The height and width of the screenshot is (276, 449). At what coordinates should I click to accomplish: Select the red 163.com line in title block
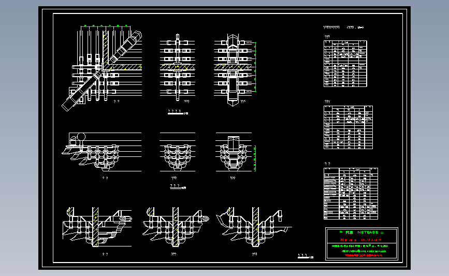(361, 240)
